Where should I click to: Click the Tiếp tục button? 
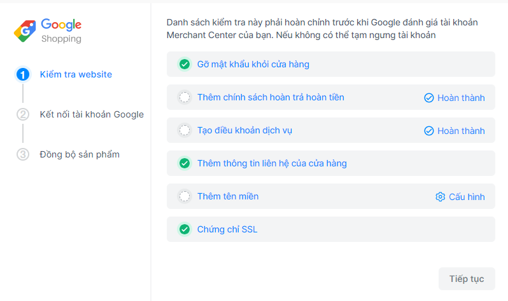(467, 279)
